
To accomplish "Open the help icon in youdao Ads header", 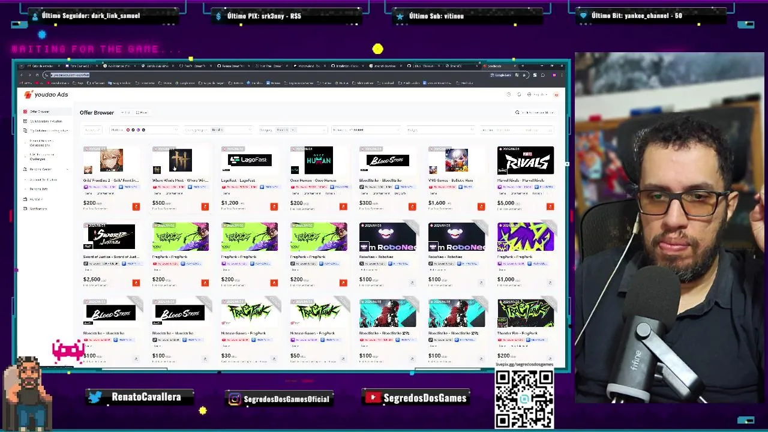I will 509,95.
